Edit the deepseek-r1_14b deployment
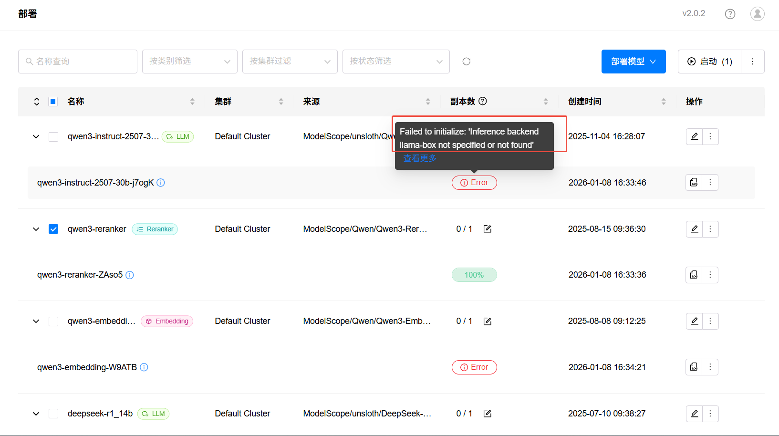 tap(694, 414)
